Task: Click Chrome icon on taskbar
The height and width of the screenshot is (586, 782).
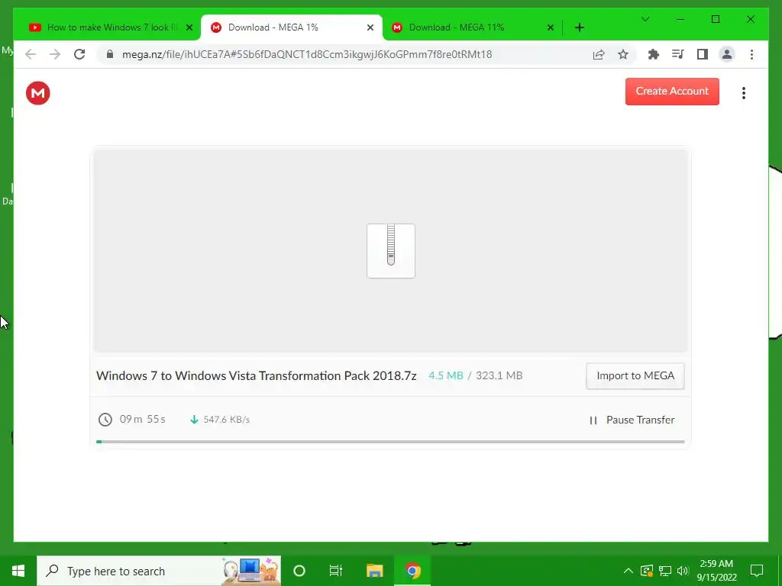Action: click(412, 571)
